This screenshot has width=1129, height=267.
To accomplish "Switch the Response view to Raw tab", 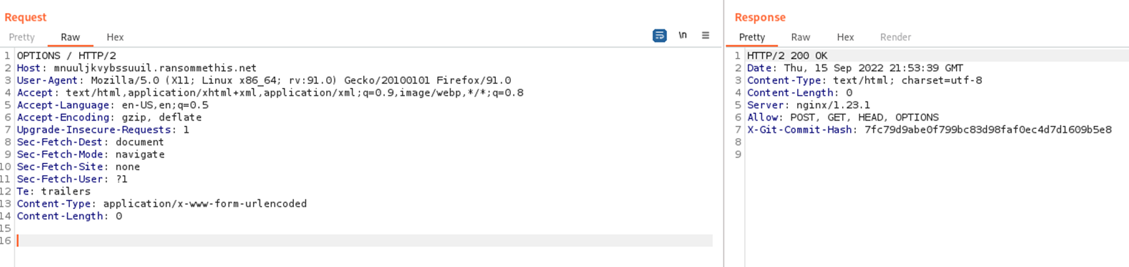I will pos(800,37).
